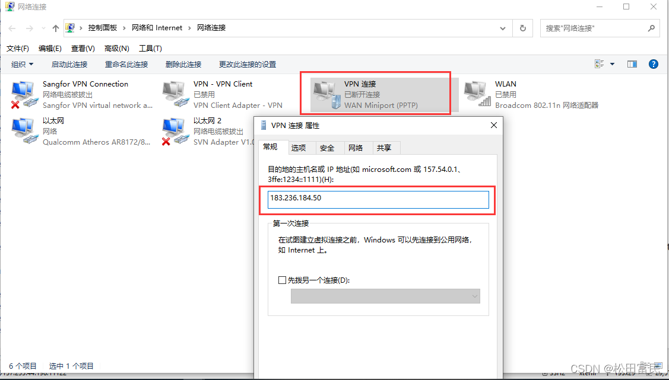Select the 以太网 network adapter icon
Screen dimensions: 669x380
pos(22,131)
